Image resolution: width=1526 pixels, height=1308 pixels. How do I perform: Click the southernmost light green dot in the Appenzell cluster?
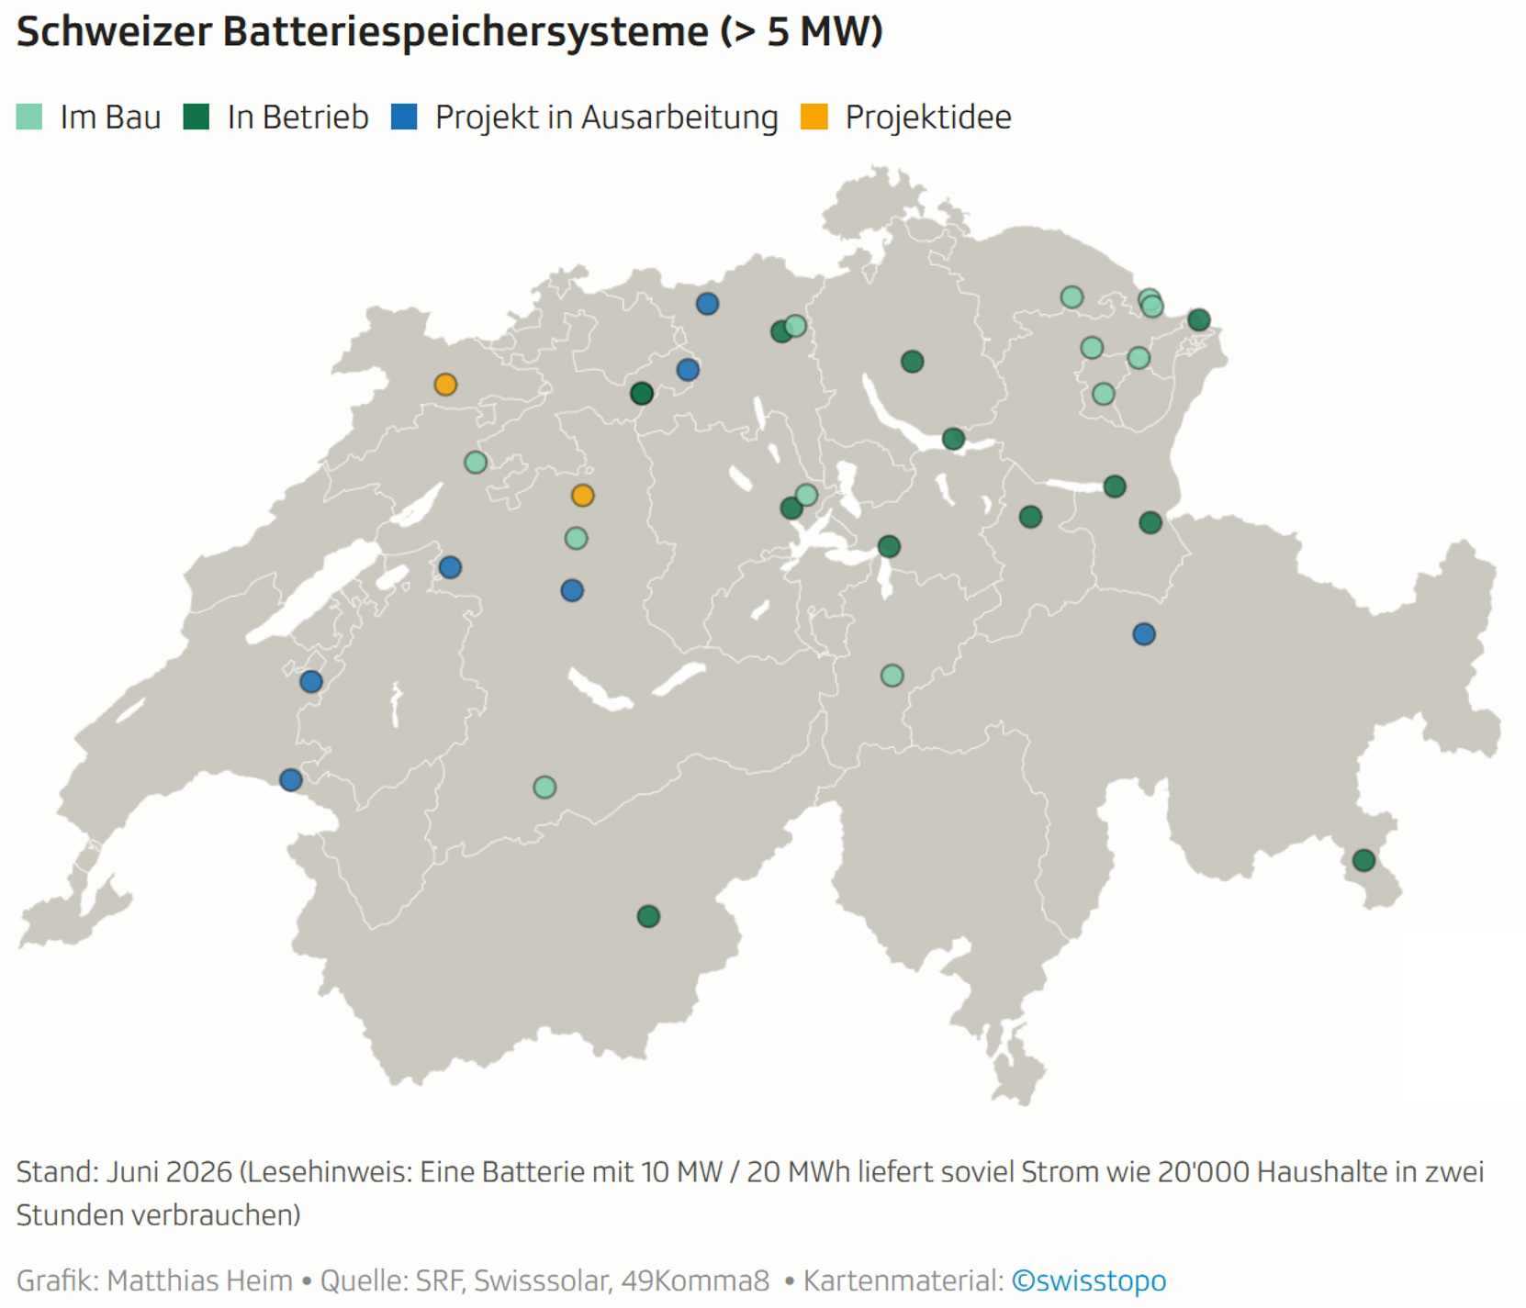[1104, 394]
